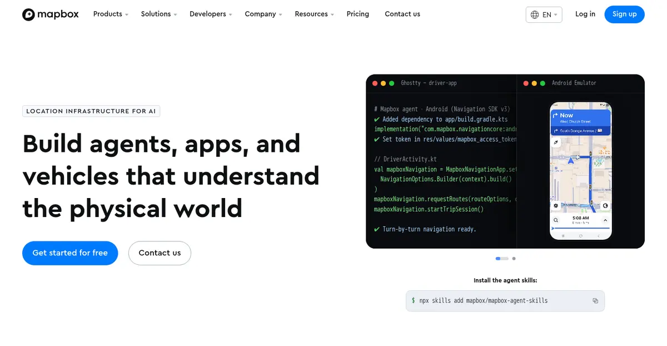Click the Location Infrastructure for AI badge
The height and width of the screenshot is (346, 667).
pos(91,111)
